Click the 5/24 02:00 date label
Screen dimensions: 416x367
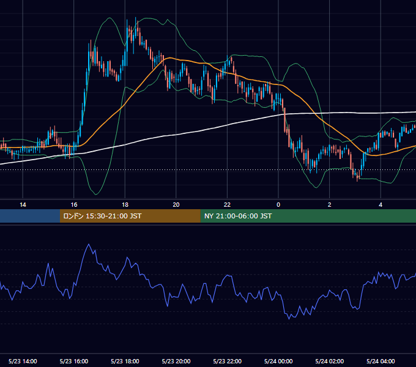(330, 361)
